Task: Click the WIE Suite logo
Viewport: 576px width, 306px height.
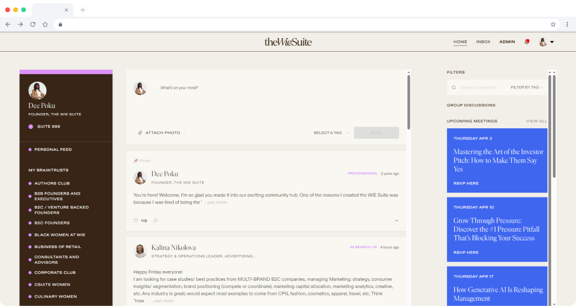Action: (x=288, y=42)
